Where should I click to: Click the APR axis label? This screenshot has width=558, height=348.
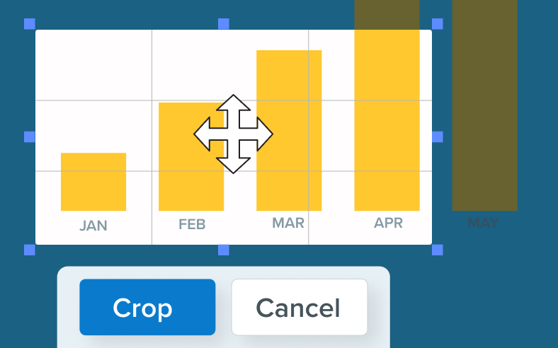pos(388,224)
